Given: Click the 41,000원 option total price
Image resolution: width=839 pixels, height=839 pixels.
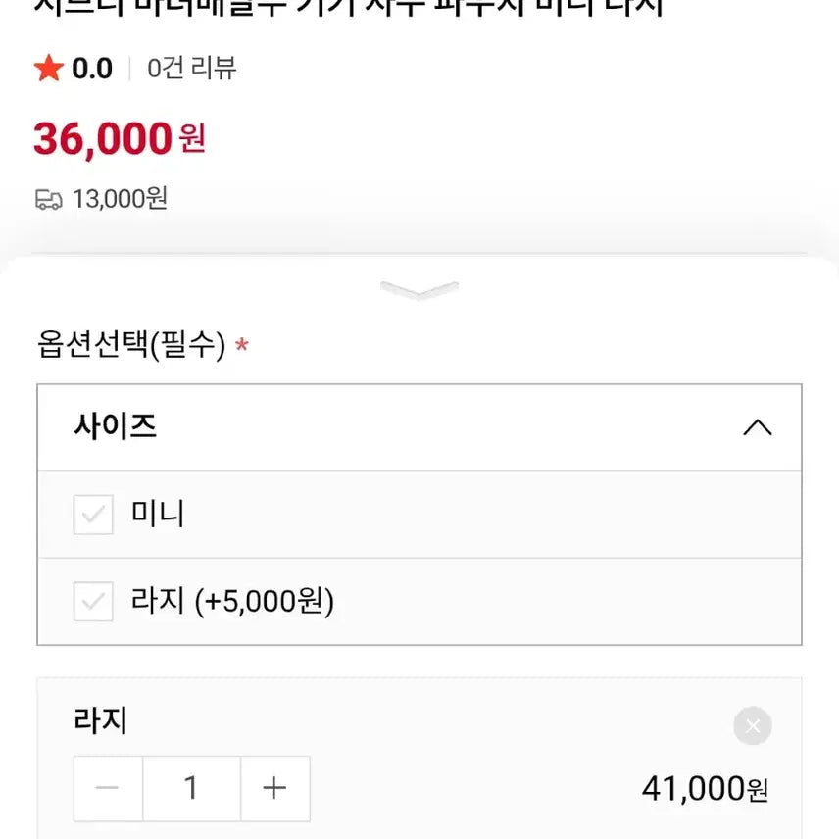Looking at the screenshot, I should pos(705,788).
